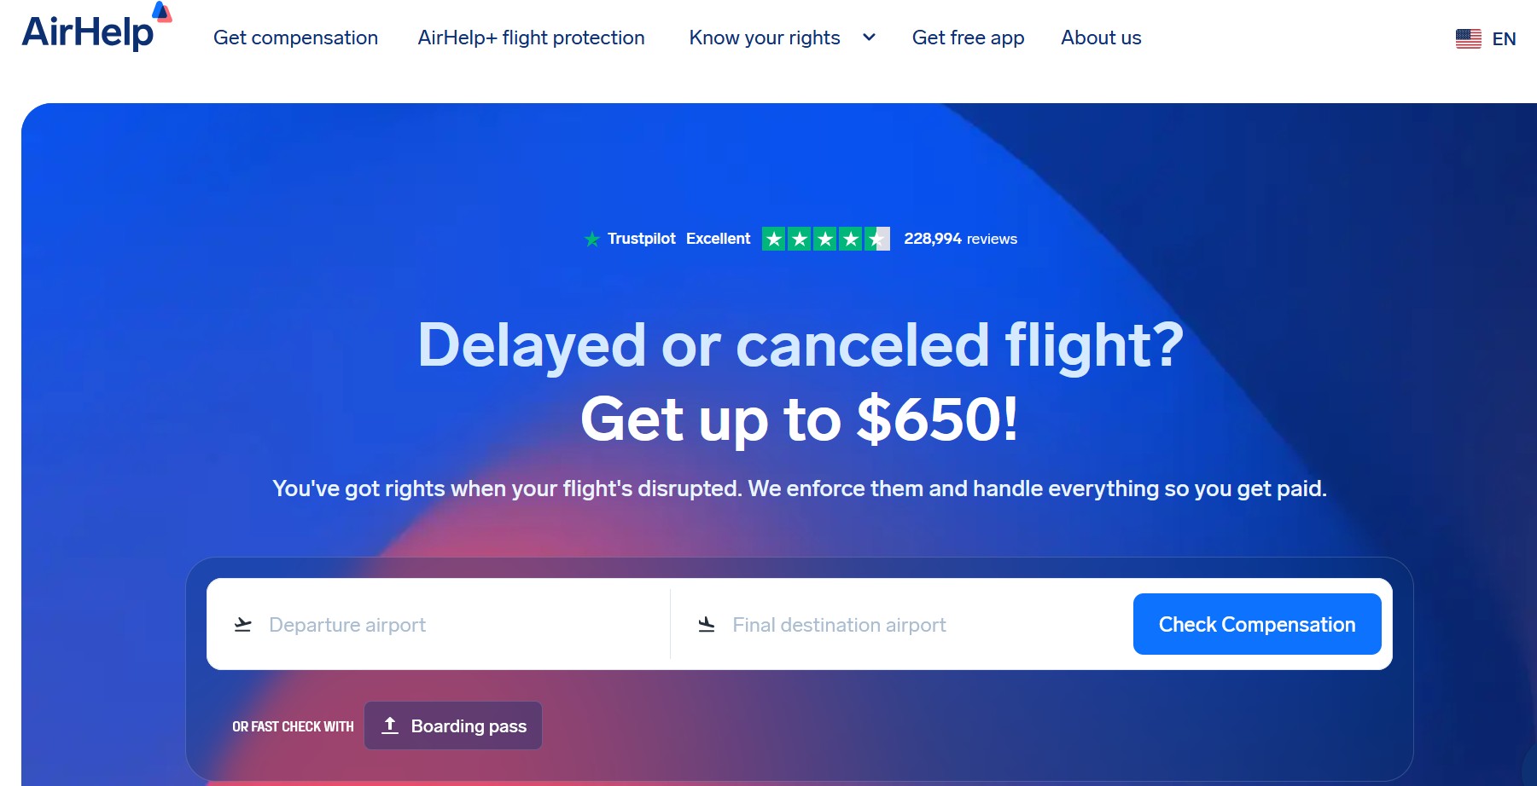Viewport: 1537px width, 786px height.
Task: Click the Trustpilot green star logo
Action: 592,240
